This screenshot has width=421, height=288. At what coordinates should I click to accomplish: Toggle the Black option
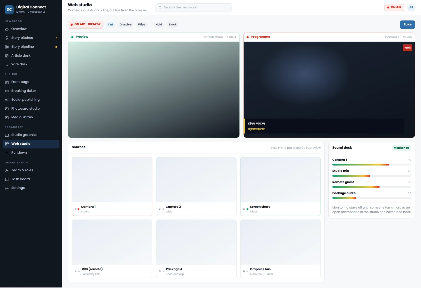point(173,24)
